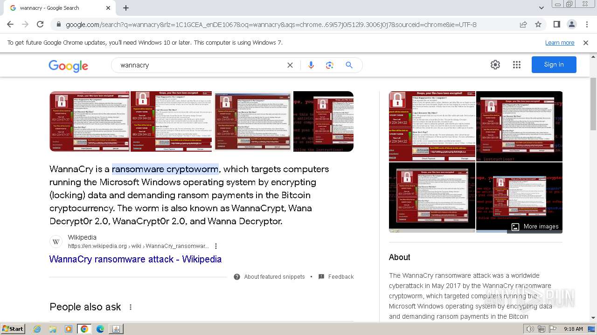Open the Google apps grid

(517, 65)
